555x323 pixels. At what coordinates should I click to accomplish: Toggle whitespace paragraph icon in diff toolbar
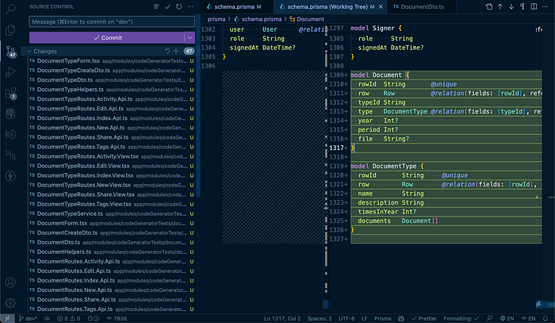(522, 6)
